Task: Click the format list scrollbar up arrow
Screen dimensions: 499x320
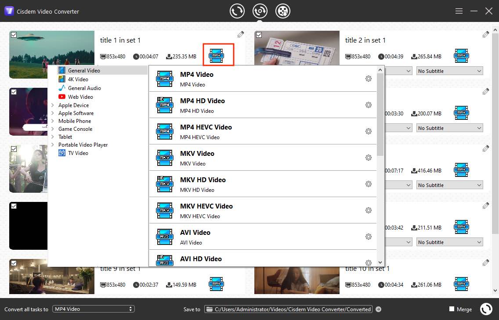Action: pos(380,70)
